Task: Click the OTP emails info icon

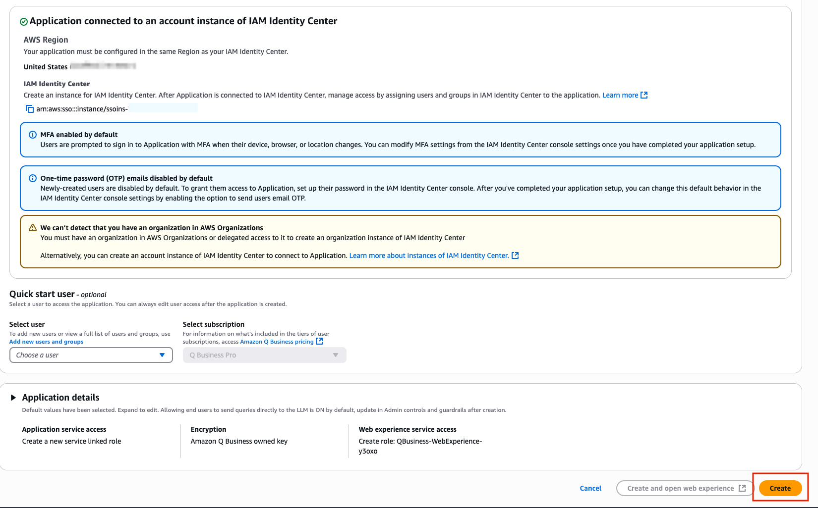Action: point(33,178)
